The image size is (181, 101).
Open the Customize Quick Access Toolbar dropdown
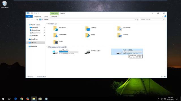point(37,13)
